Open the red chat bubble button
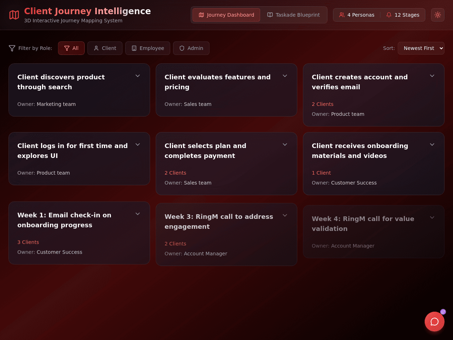The image size is (453, 340). click(435, 322)
